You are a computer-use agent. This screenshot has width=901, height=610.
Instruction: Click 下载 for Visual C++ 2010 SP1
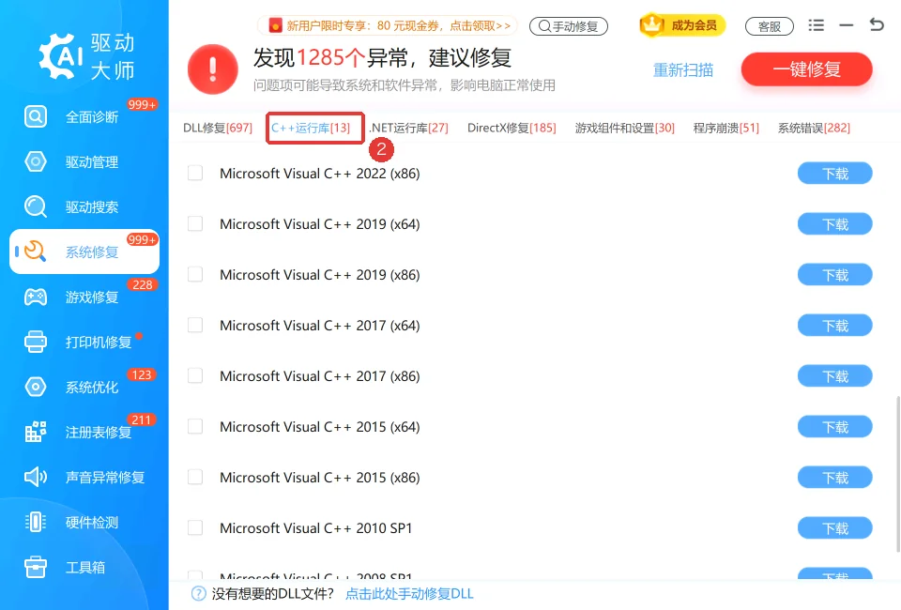(835, 527)
